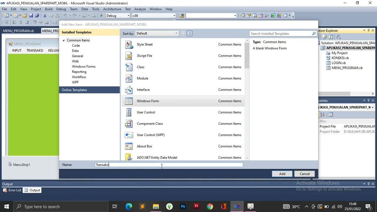The height and width of the screenshot is (212, 377).
Task: Open the Project menu
Action: click(x=36, y=9)
